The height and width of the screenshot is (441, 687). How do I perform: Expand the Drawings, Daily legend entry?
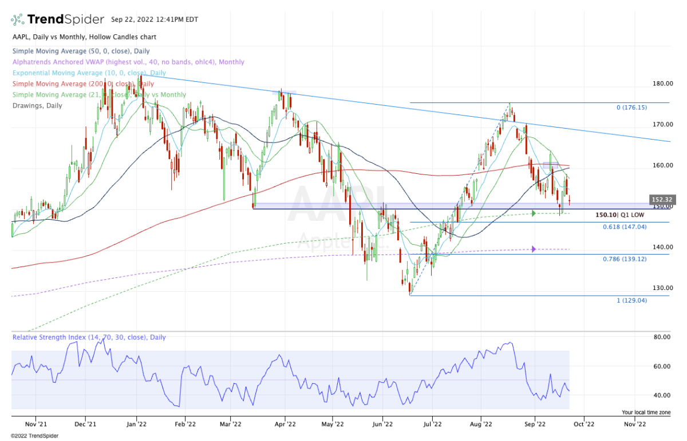tap(37, 105)
